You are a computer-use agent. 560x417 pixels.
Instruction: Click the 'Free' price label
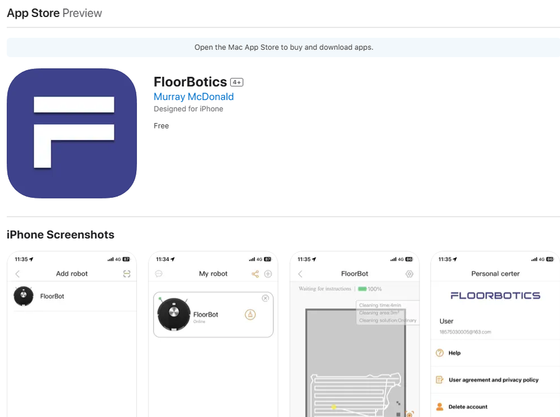[161, 126]
